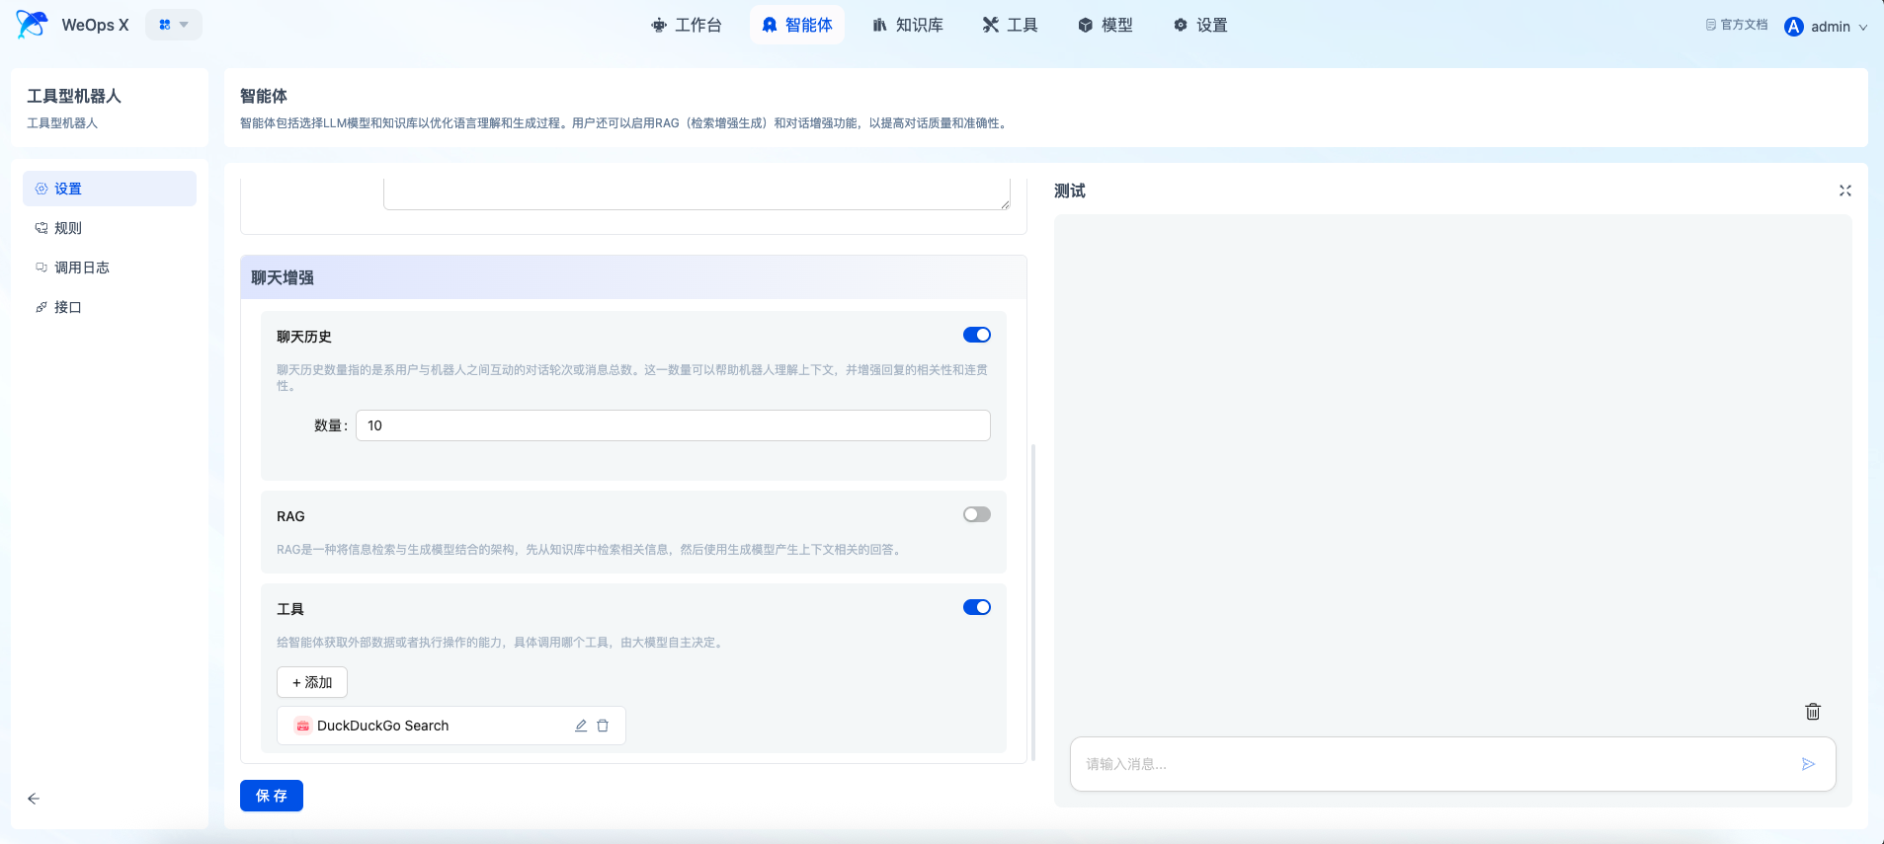
Task: Expand the admin user dropdown arrow
Action: [1863, 28]
